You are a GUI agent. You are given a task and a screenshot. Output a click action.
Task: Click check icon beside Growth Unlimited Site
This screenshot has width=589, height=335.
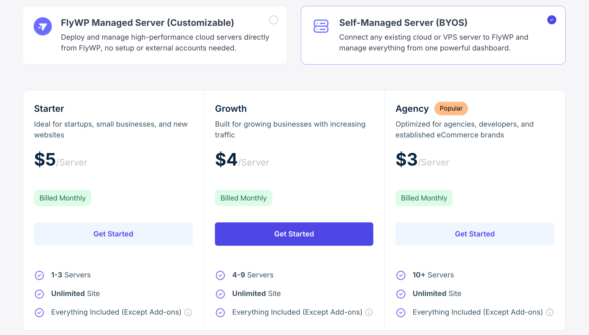220,294
